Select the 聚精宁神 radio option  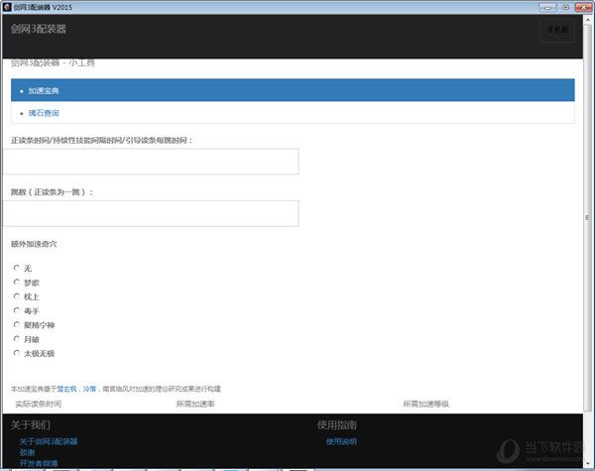[x=16, y=324]
